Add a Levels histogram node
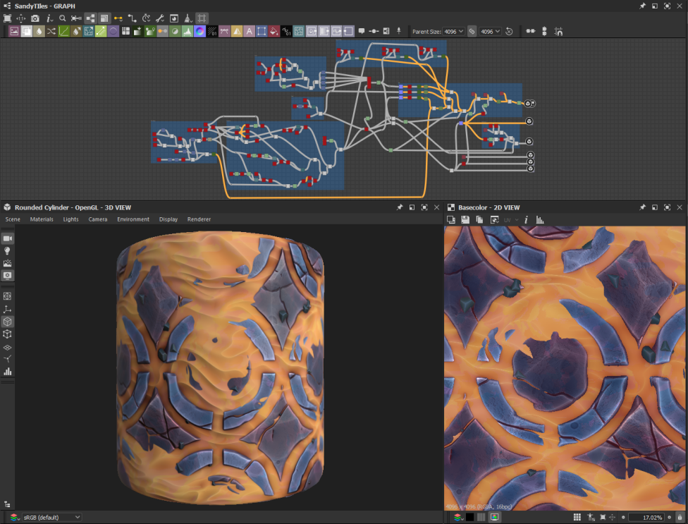The width and height of the screenshot is (688, 524). coord(188,31)
